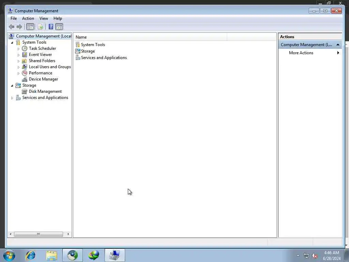Show hidden tray icons arrow
349x262 pixels.
298,256
